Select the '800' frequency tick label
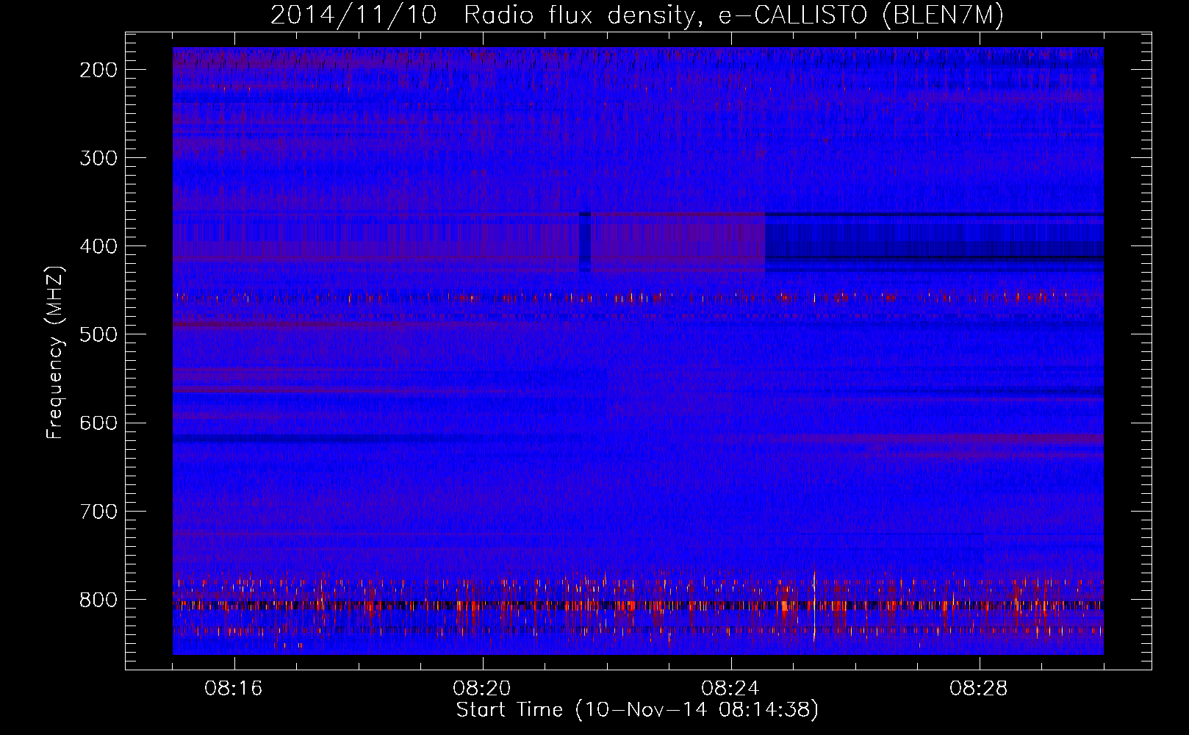 click(x=98, y=600)
